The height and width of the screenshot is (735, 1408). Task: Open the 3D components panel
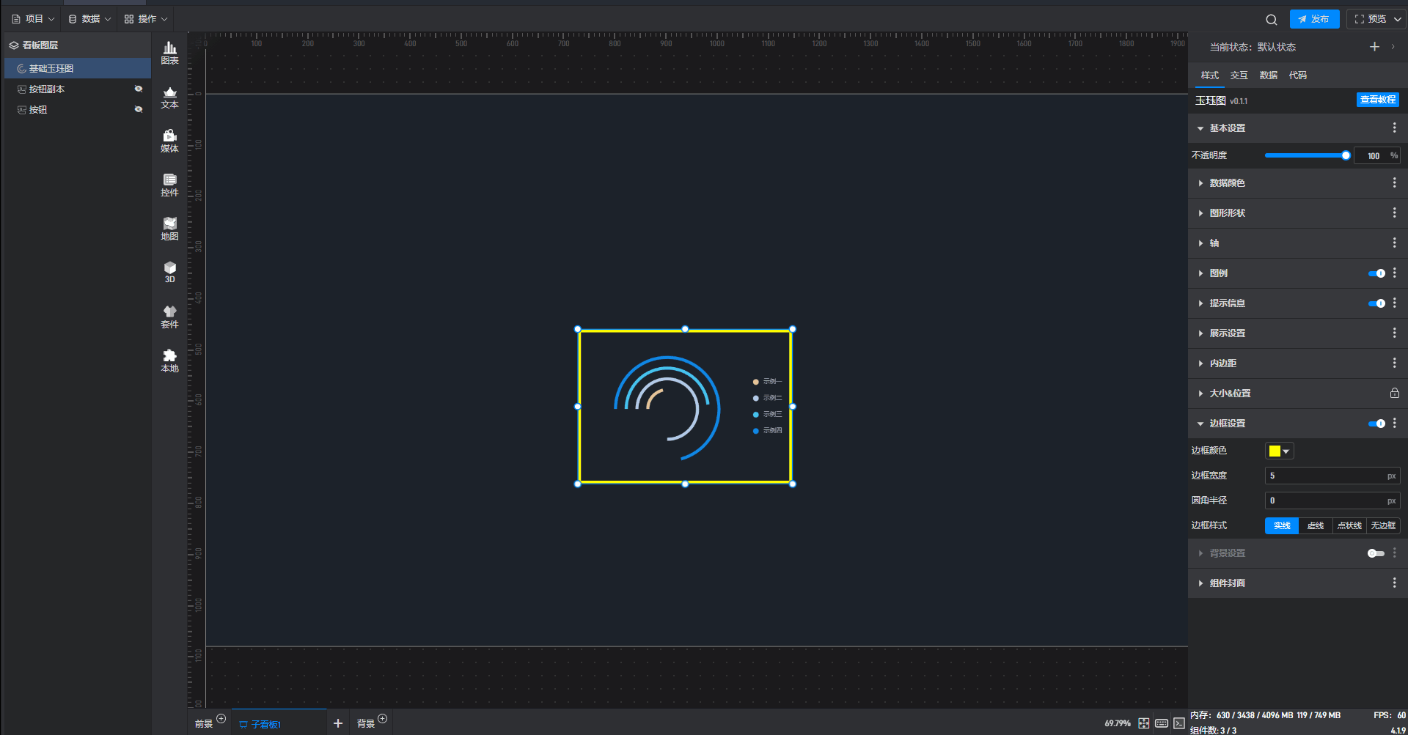coord(169,272)
